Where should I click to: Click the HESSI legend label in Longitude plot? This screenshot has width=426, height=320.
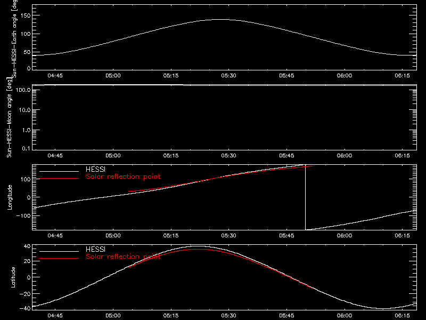95,169
